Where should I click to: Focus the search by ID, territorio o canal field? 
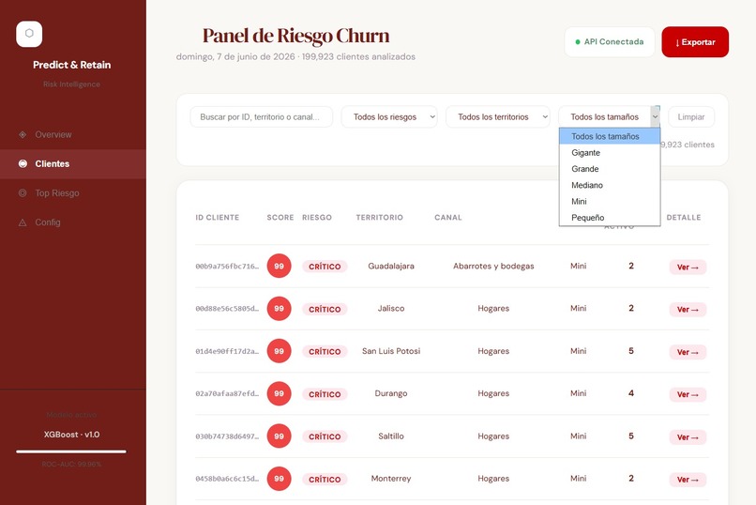coord(262,116)
